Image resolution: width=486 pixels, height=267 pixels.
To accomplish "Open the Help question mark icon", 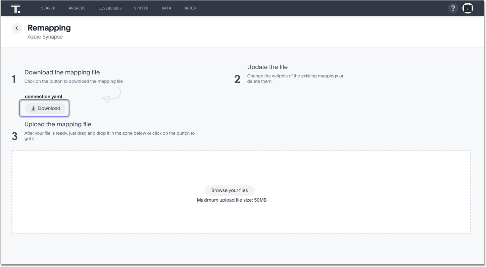I will click(x=453, y=8).
